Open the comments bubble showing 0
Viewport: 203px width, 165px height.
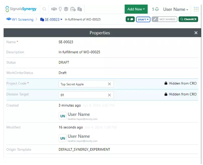(130, 19)
